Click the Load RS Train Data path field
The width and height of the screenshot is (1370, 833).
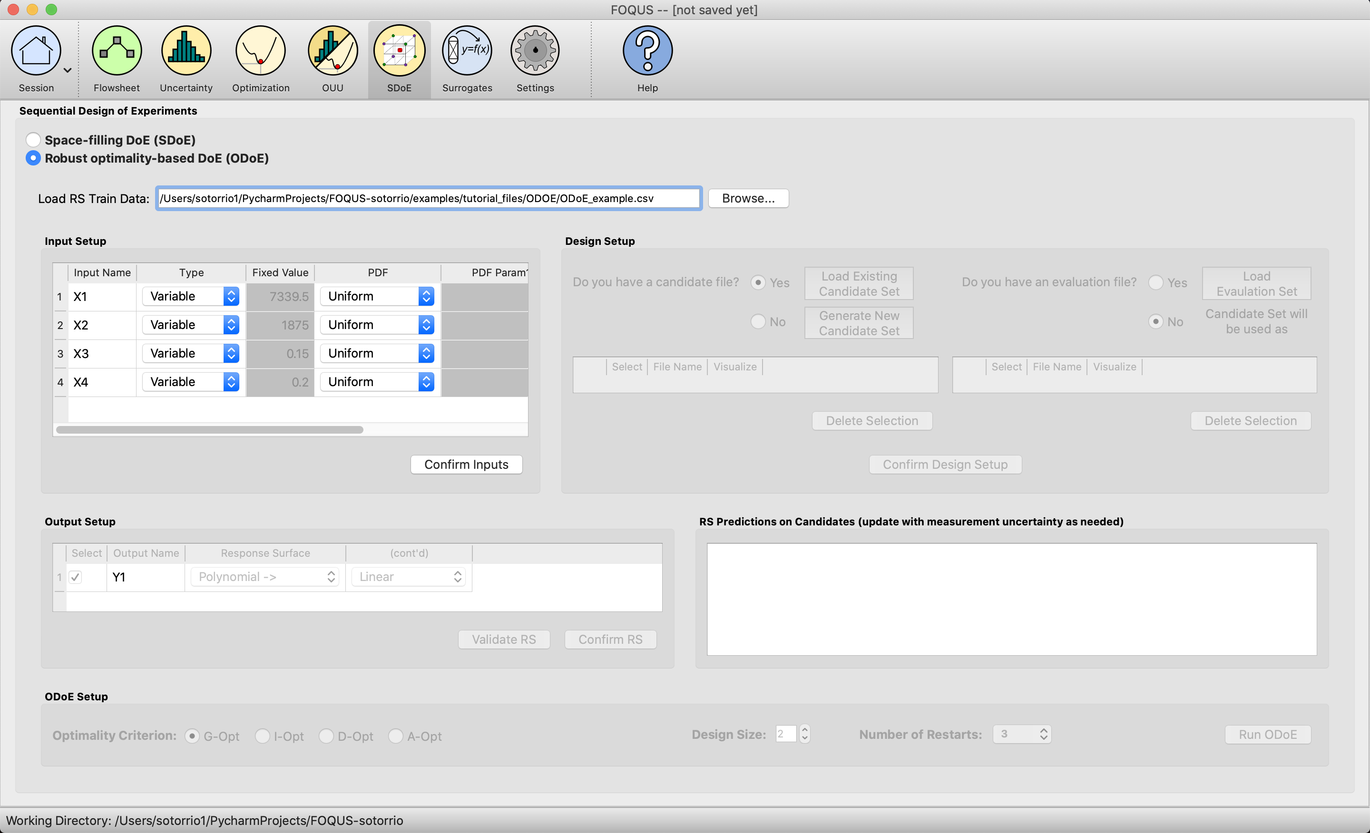pos(429,198)
